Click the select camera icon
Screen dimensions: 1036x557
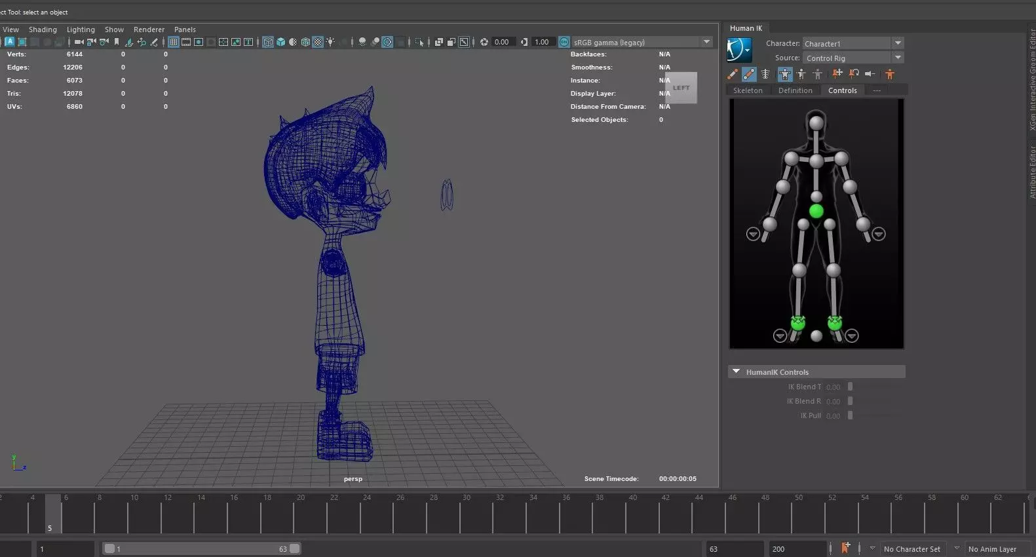tap(79, 42)
